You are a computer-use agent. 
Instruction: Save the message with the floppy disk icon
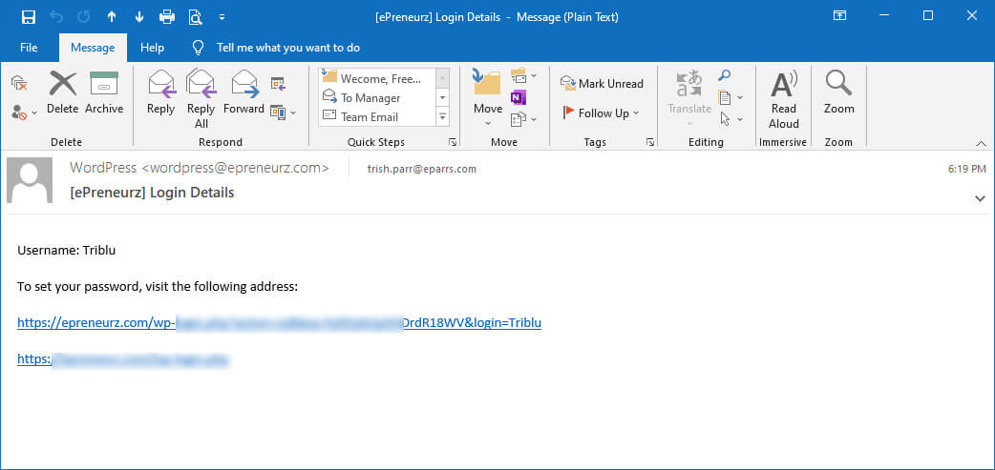[x=29, y=17]
